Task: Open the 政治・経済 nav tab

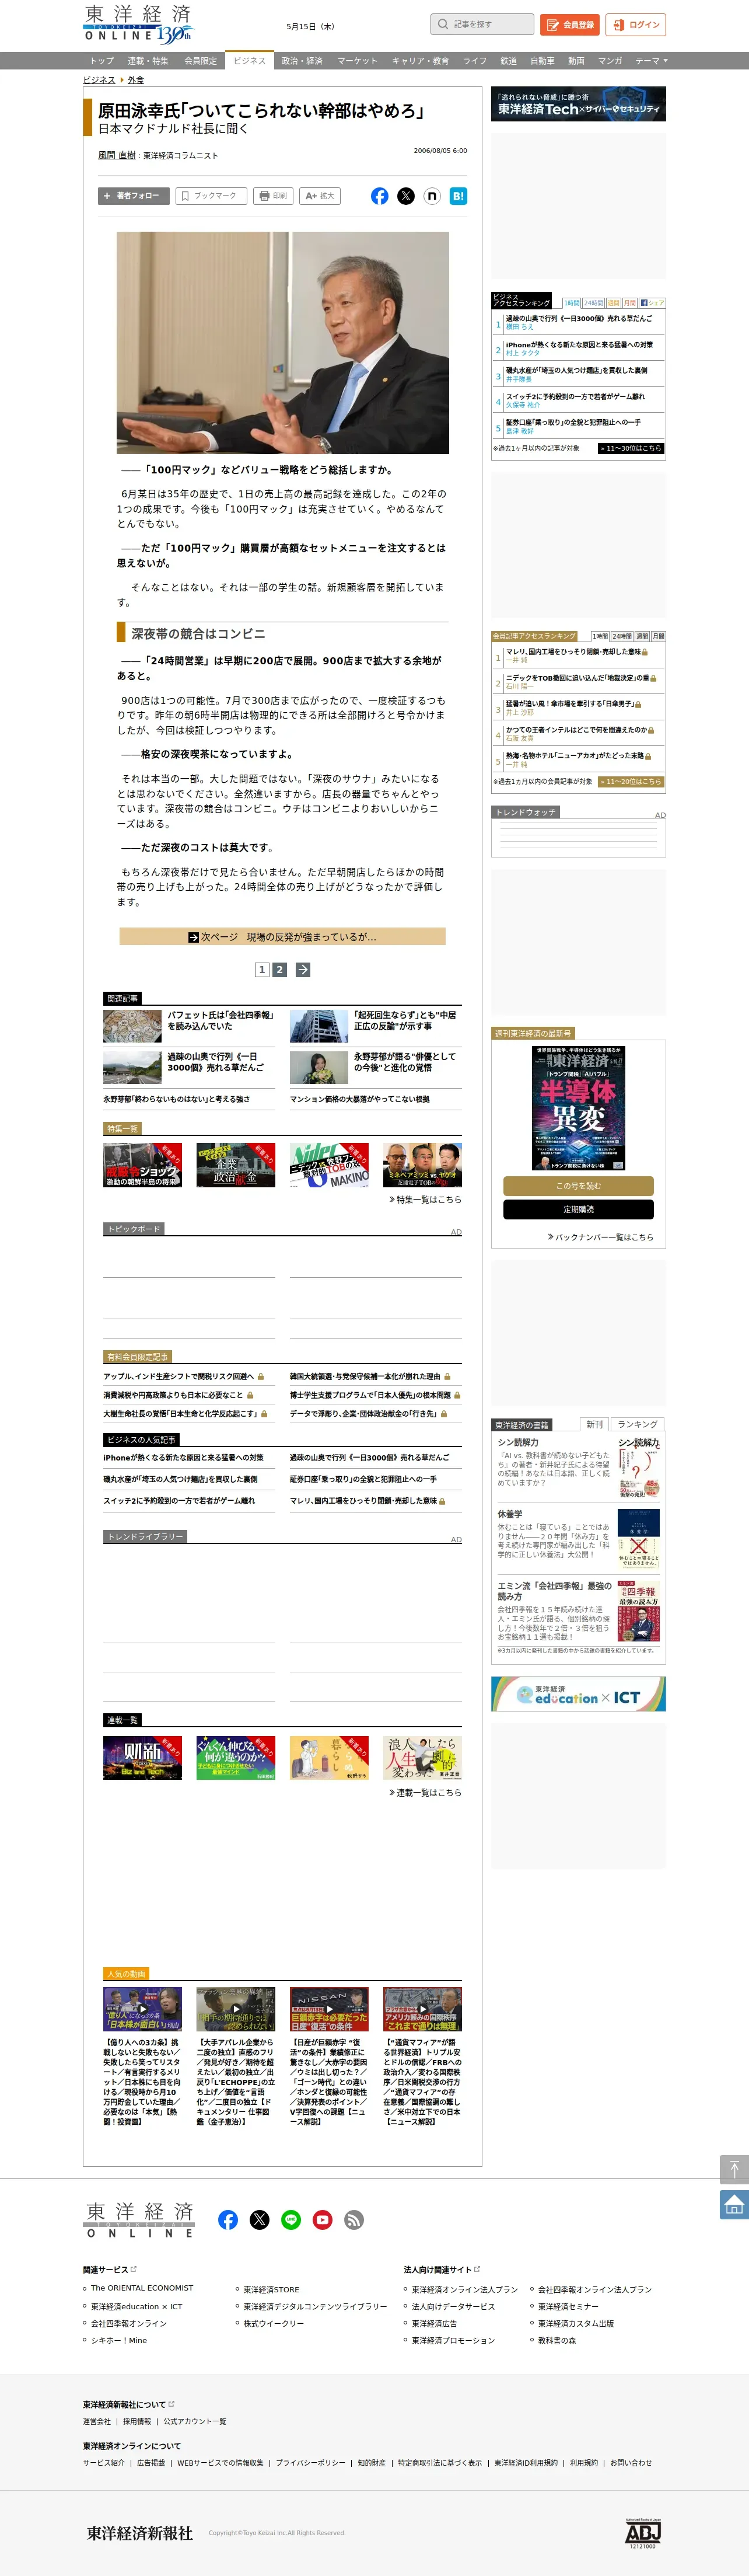Action: tap(302, 61)
